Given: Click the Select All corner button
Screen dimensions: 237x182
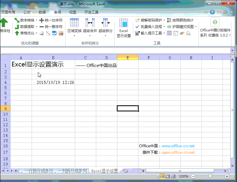Looking at the screenshot, I should (x=6, y=57).
